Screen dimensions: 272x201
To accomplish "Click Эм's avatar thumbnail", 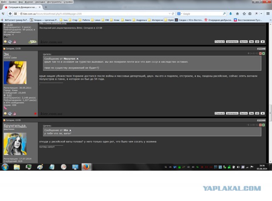I will pyautogui.click(x=15, y=72).
